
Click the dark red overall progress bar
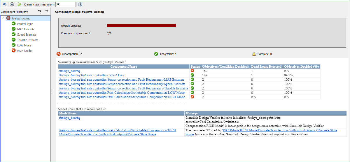(141, 26)
